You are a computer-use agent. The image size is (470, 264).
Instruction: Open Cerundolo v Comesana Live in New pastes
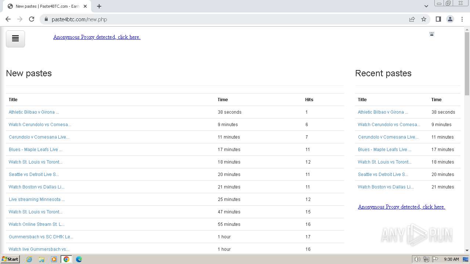[39, 137]
